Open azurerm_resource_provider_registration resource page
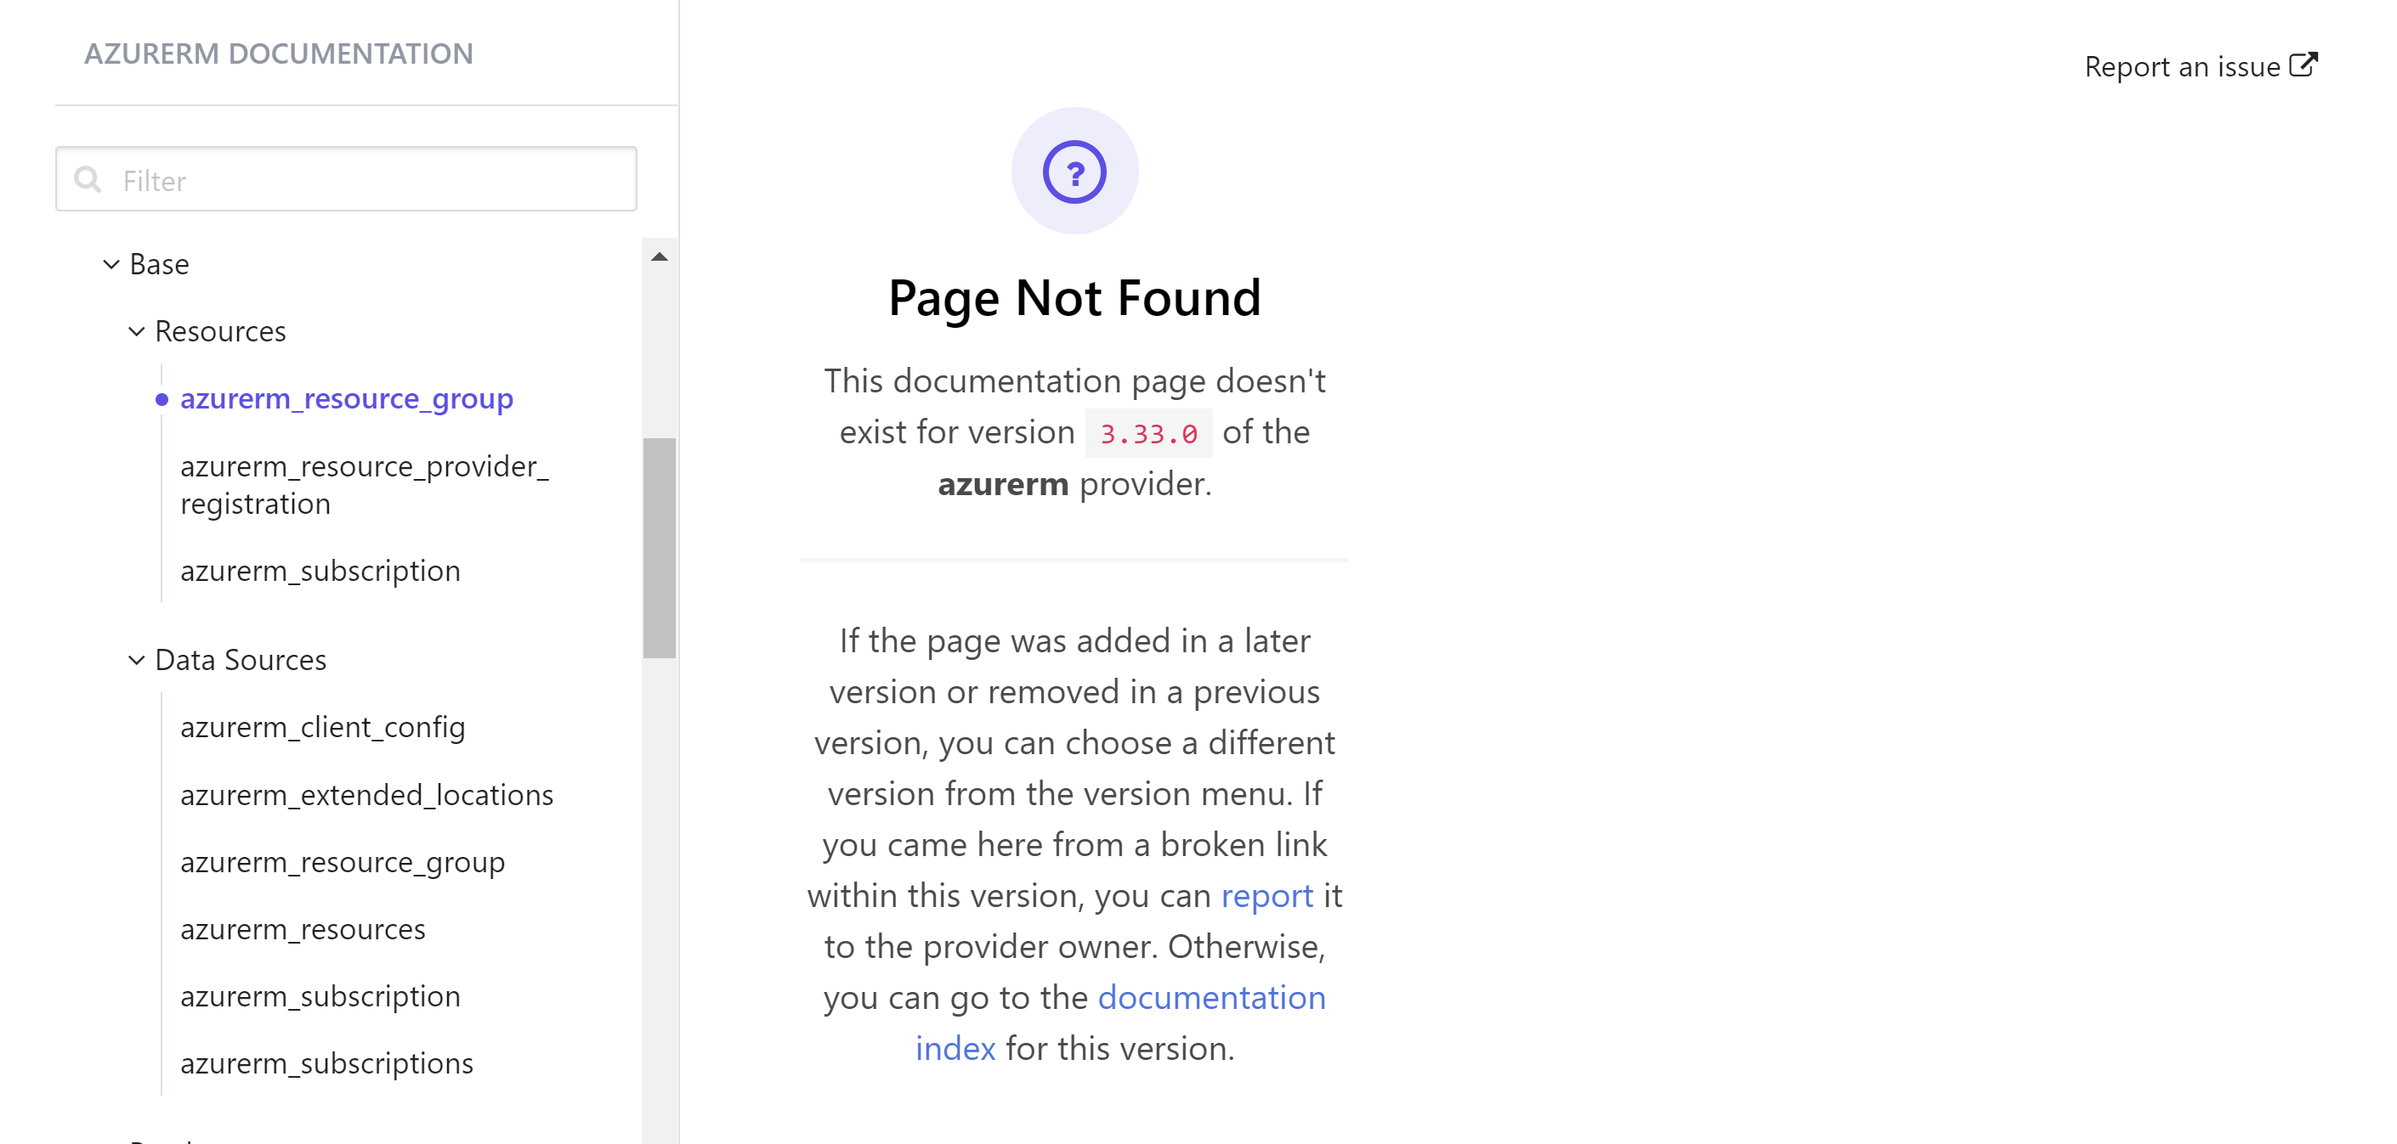Viewport: 2397px width, 1144px height. coord(364,483)
